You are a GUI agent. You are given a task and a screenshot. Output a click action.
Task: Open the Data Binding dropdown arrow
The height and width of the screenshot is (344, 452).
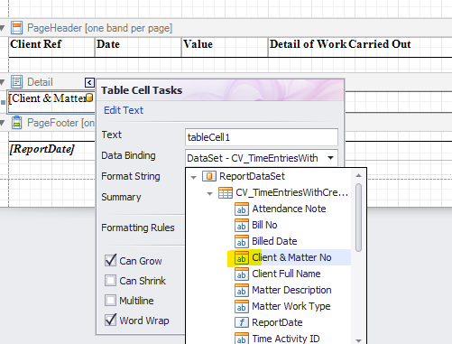pos(330,158)
